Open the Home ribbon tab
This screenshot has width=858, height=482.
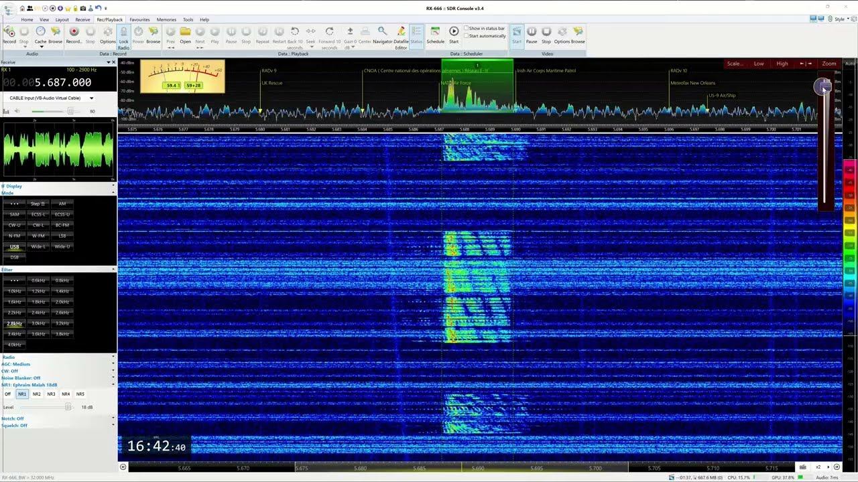tap(27, 19)
